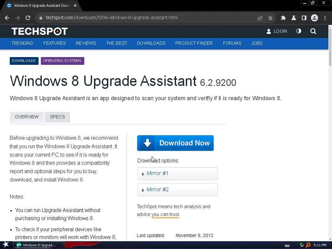Open site search with magnifier icon
Image resolution: width=332 pixels, height=249 pixels.
pos(313,31)
